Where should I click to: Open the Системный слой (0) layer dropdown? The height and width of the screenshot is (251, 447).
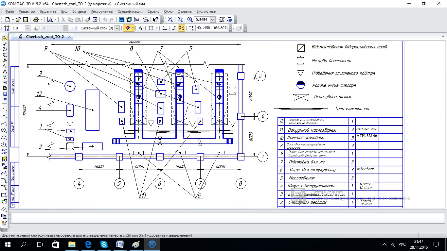pyautogui.click(x=117, y=28)
